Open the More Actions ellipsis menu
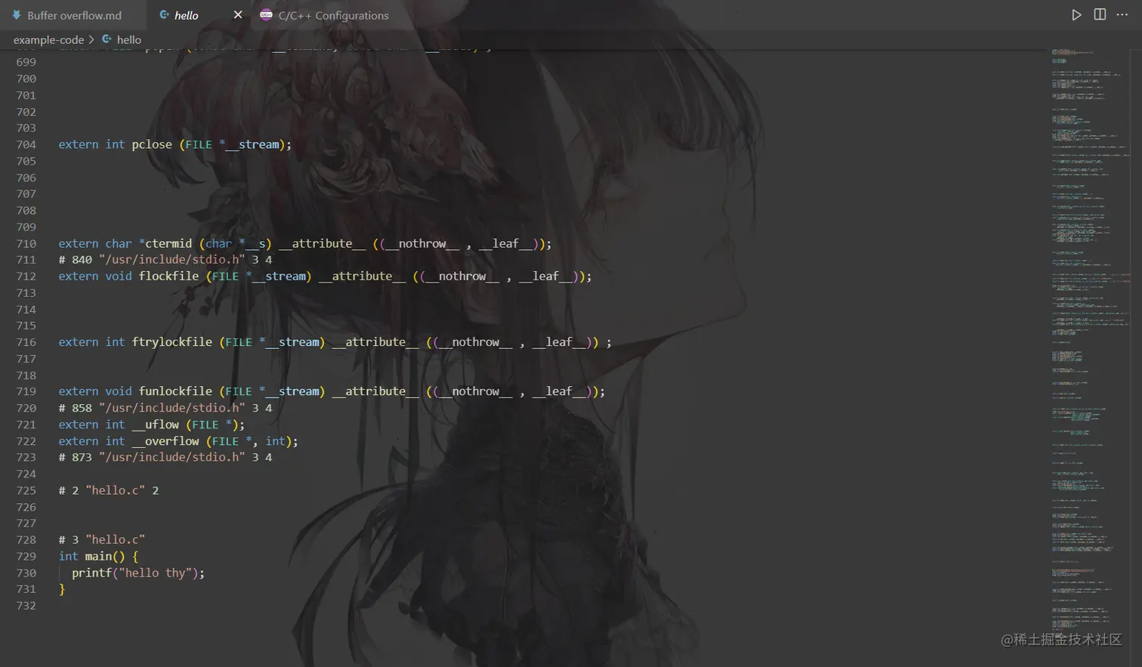 [1123, 14]
